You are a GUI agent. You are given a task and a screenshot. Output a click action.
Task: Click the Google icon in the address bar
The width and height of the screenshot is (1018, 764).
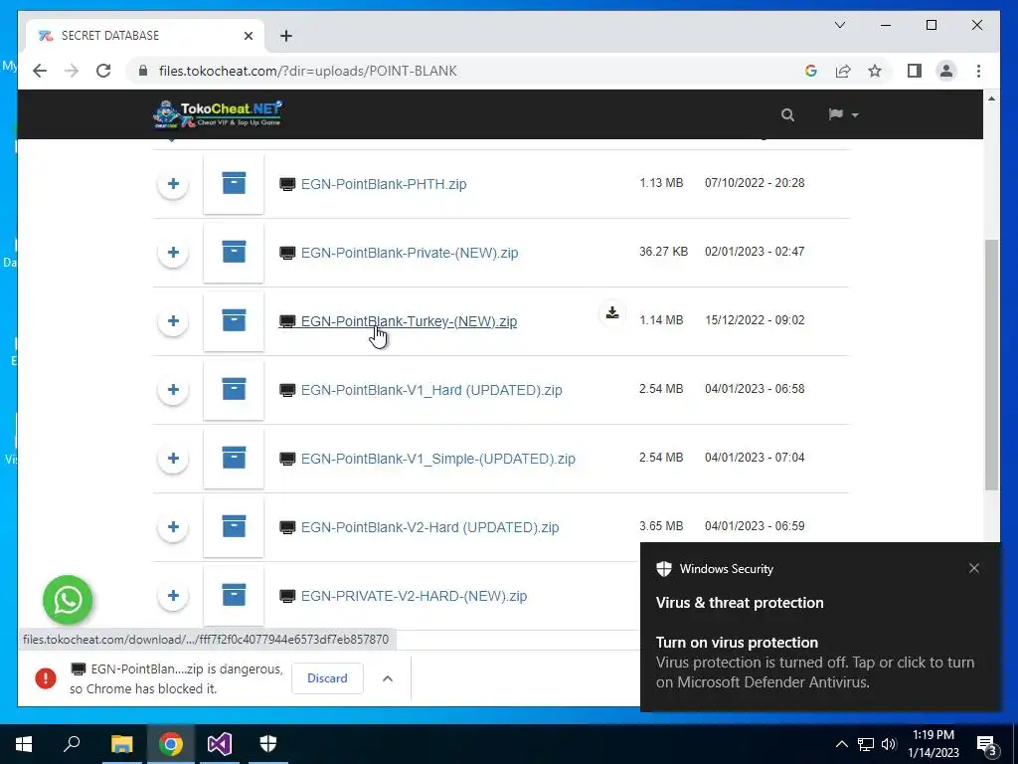coord(811,71)
